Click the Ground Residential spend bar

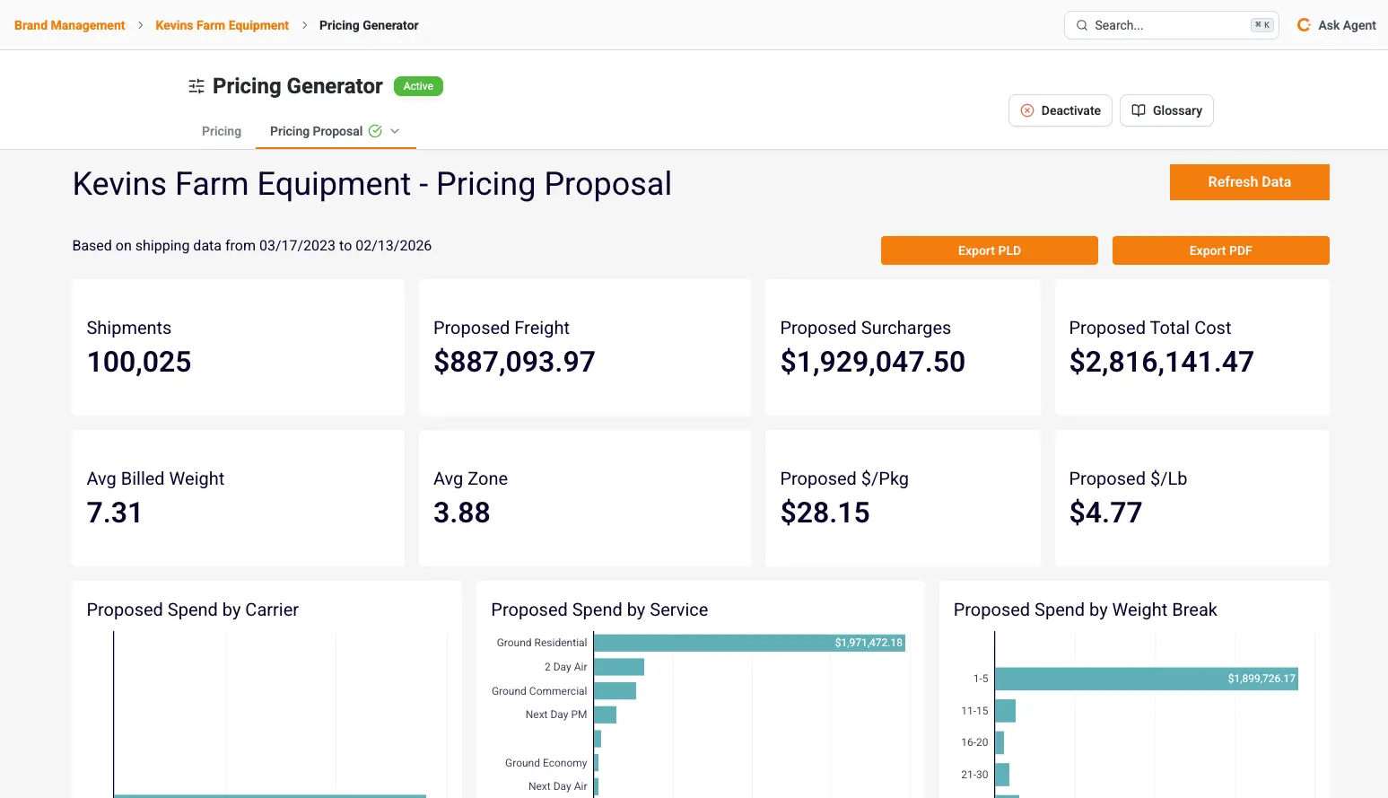tap(748, 643)
